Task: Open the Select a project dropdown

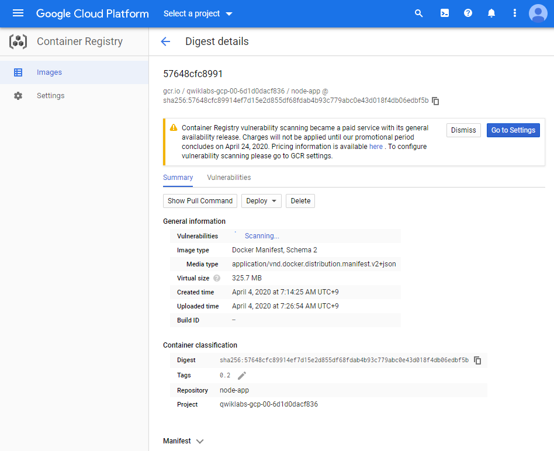Action: point(198,13)
